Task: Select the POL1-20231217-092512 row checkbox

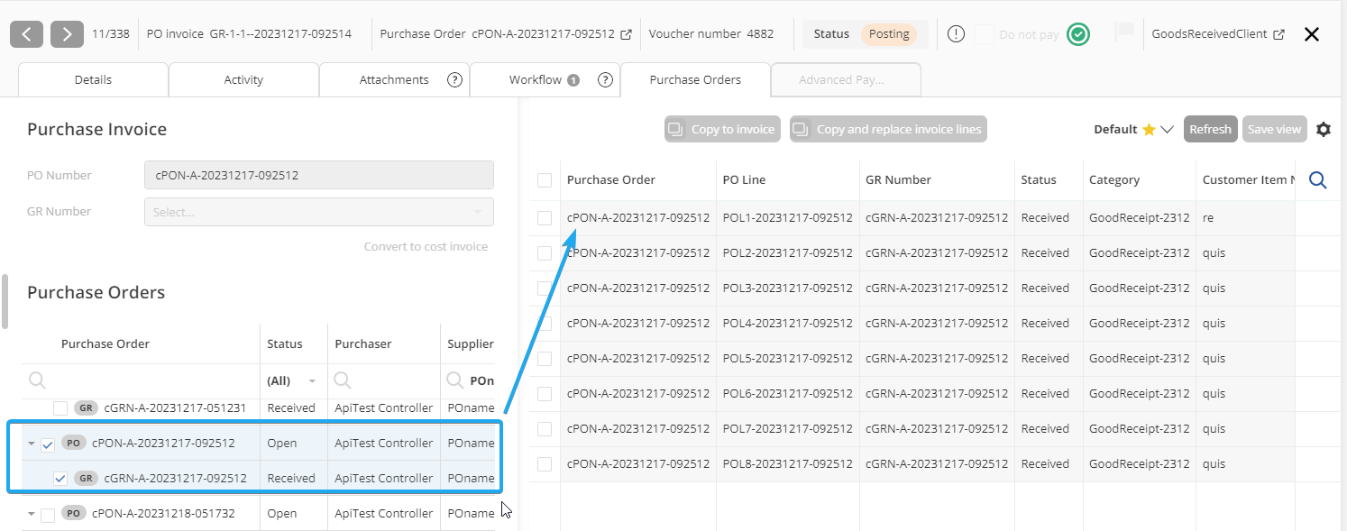Action: pos(545,218)
